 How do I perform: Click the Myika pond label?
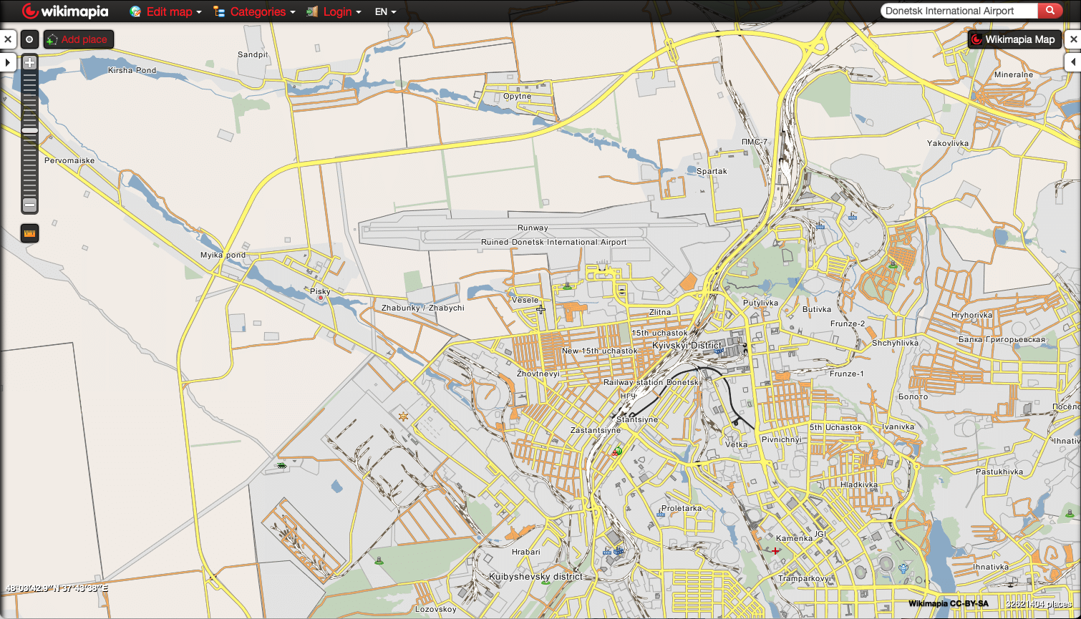click(223, 255)
